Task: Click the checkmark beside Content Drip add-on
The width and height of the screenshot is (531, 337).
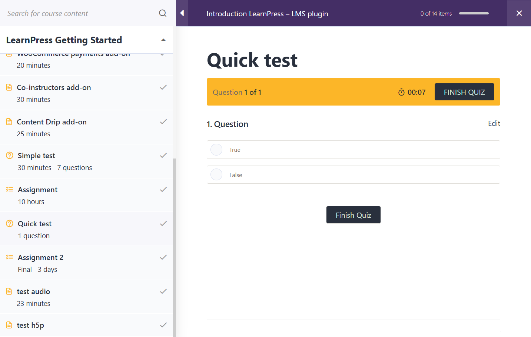Action: coord(163,122)
